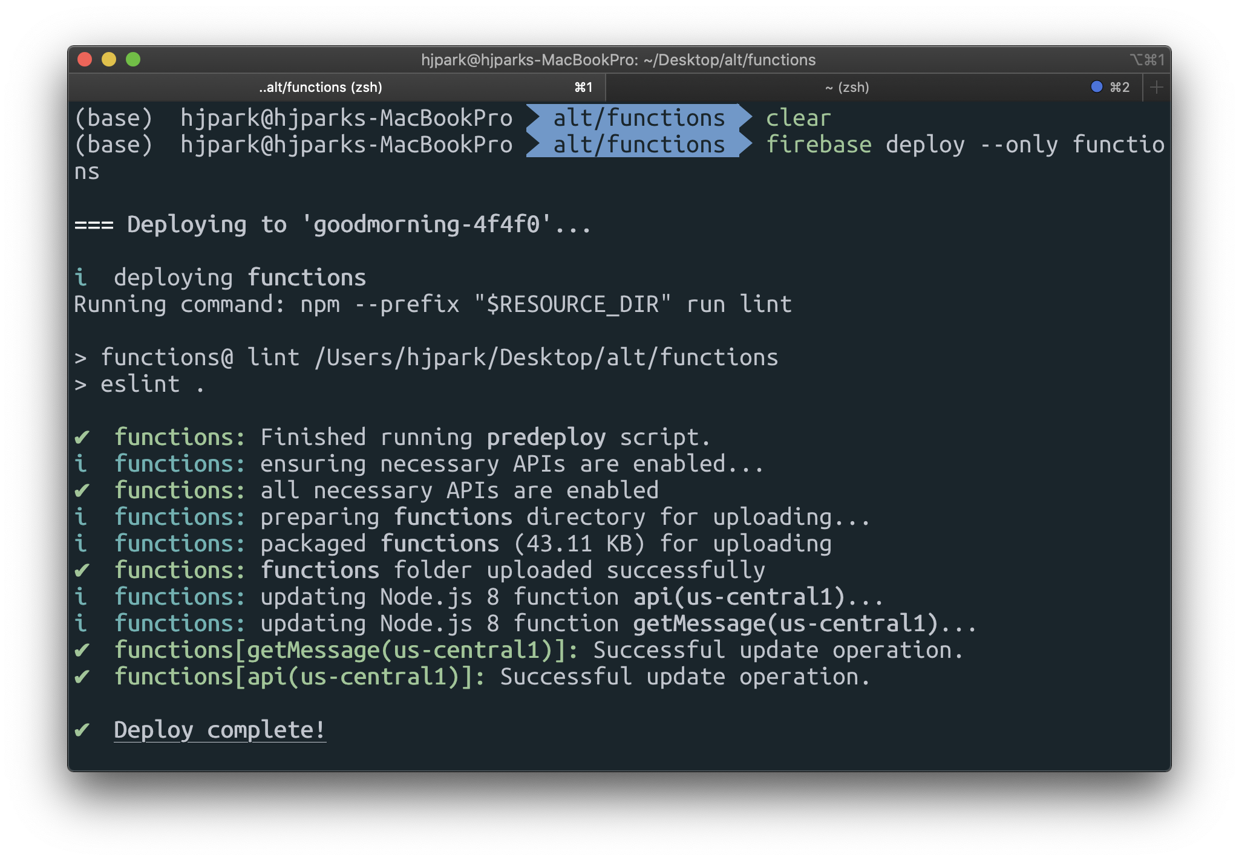
Task: Click the project name 'goodmorning-4f4f0'
Action: [x=427, y=224]
